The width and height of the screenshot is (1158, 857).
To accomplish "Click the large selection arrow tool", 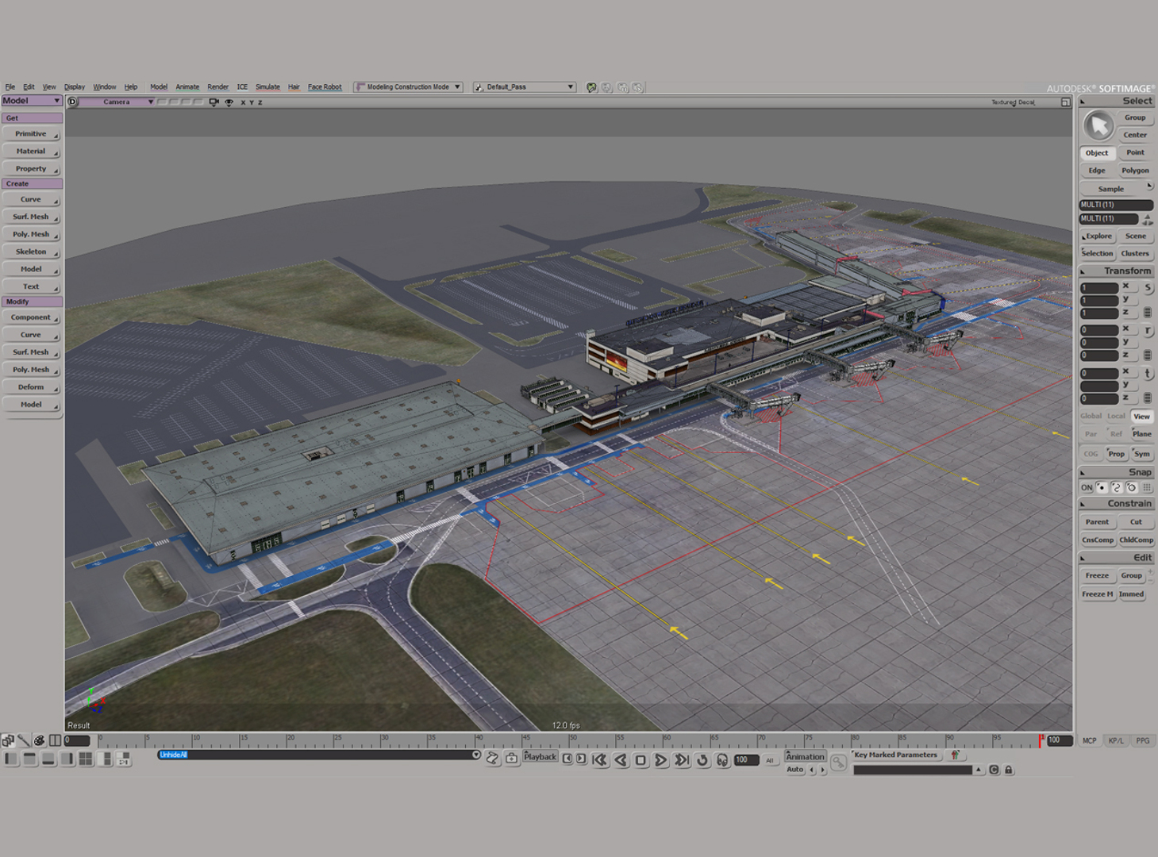I will pyautogui.click(x=1098, y=125).
